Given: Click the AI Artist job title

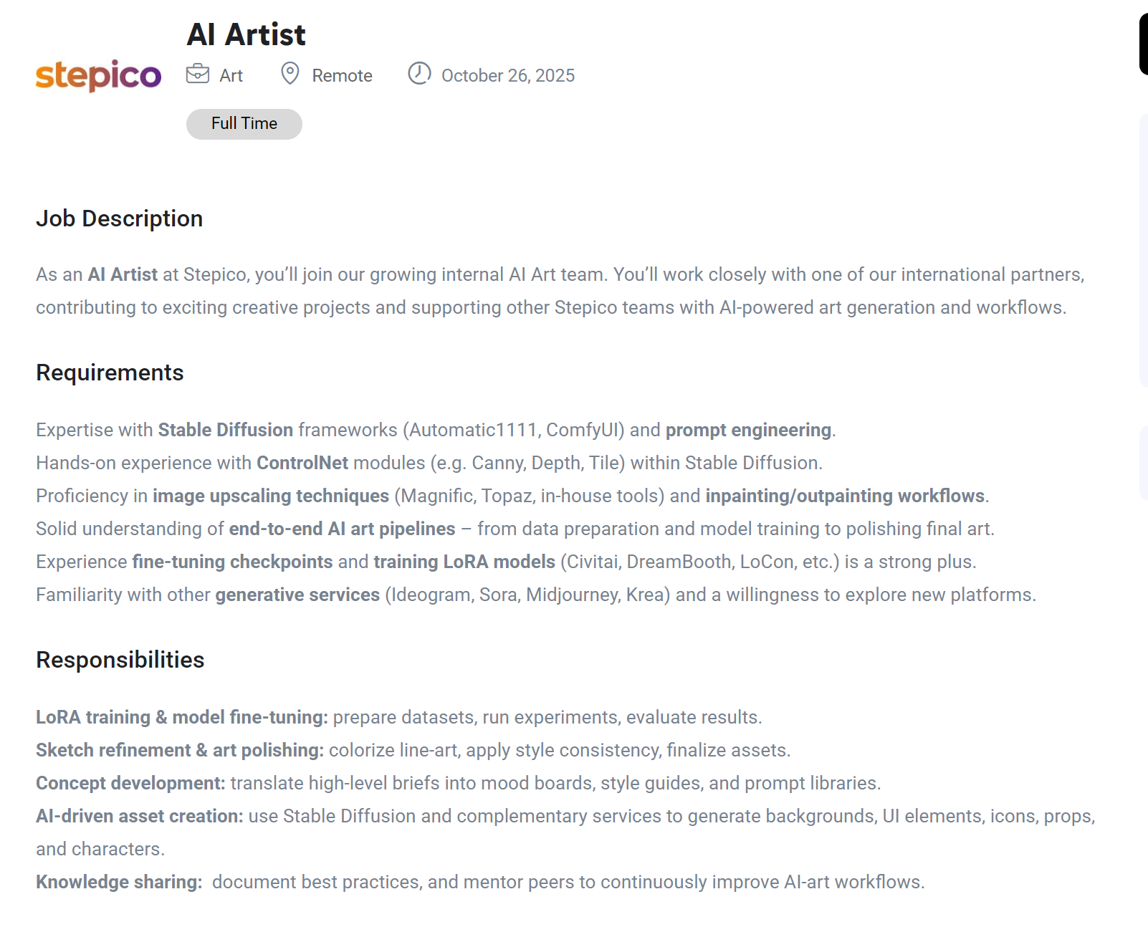Looking at the screenshot, I should tap(246, 34).
